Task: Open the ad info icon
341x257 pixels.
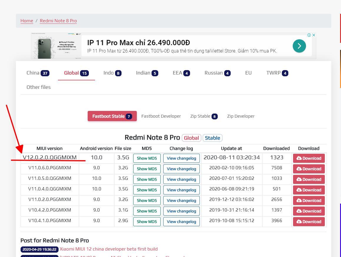Action: pyautogui.click(x=309, y=35)
